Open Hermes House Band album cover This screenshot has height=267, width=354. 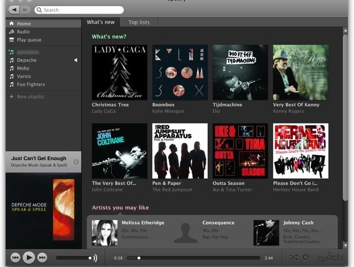point(301,151)
